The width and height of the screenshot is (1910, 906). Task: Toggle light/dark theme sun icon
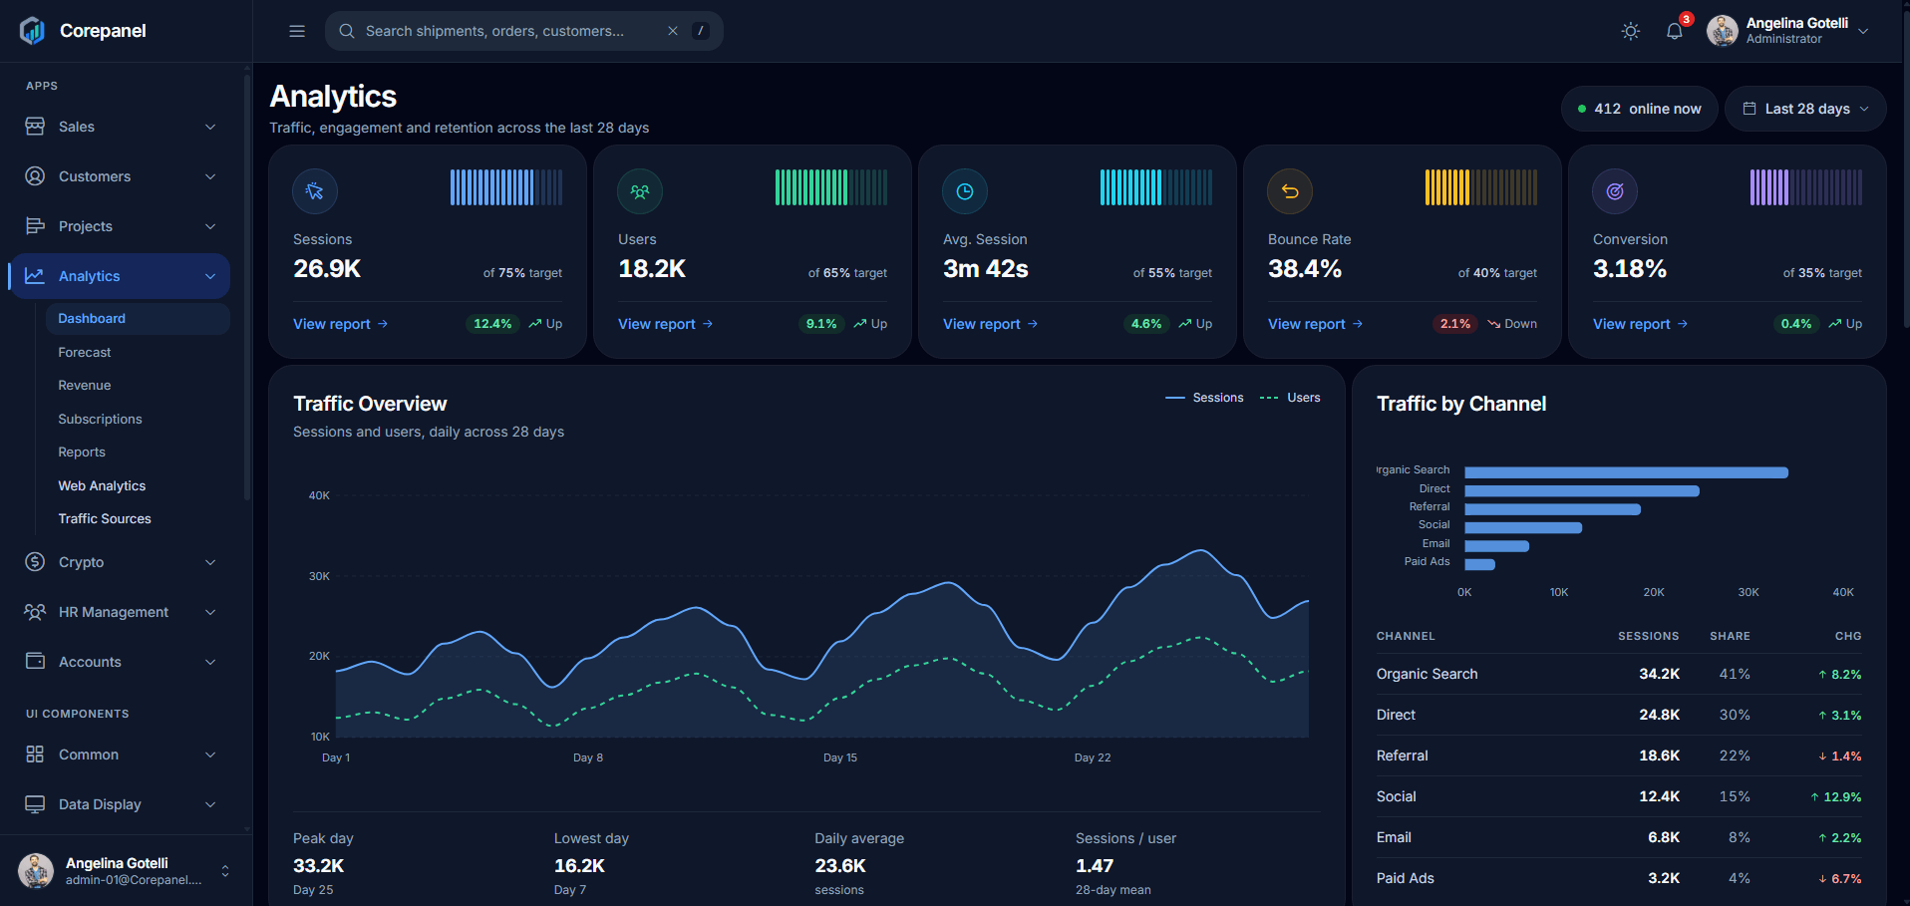click(x=1631, y=31)
